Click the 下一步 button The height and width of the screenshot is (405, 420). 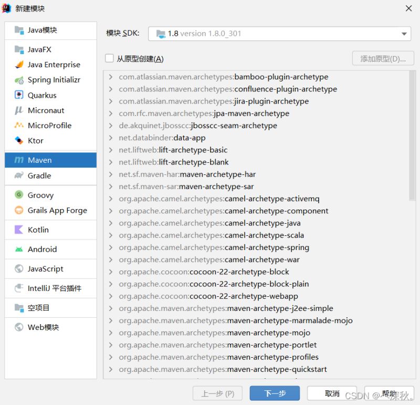tap(275, 393)
